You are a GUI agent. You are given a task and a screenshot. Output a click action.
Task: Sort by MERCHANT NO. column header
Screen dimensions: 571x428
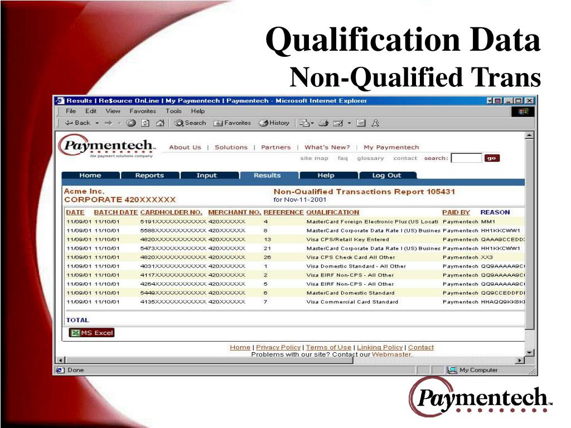click(x=235, y=212)
